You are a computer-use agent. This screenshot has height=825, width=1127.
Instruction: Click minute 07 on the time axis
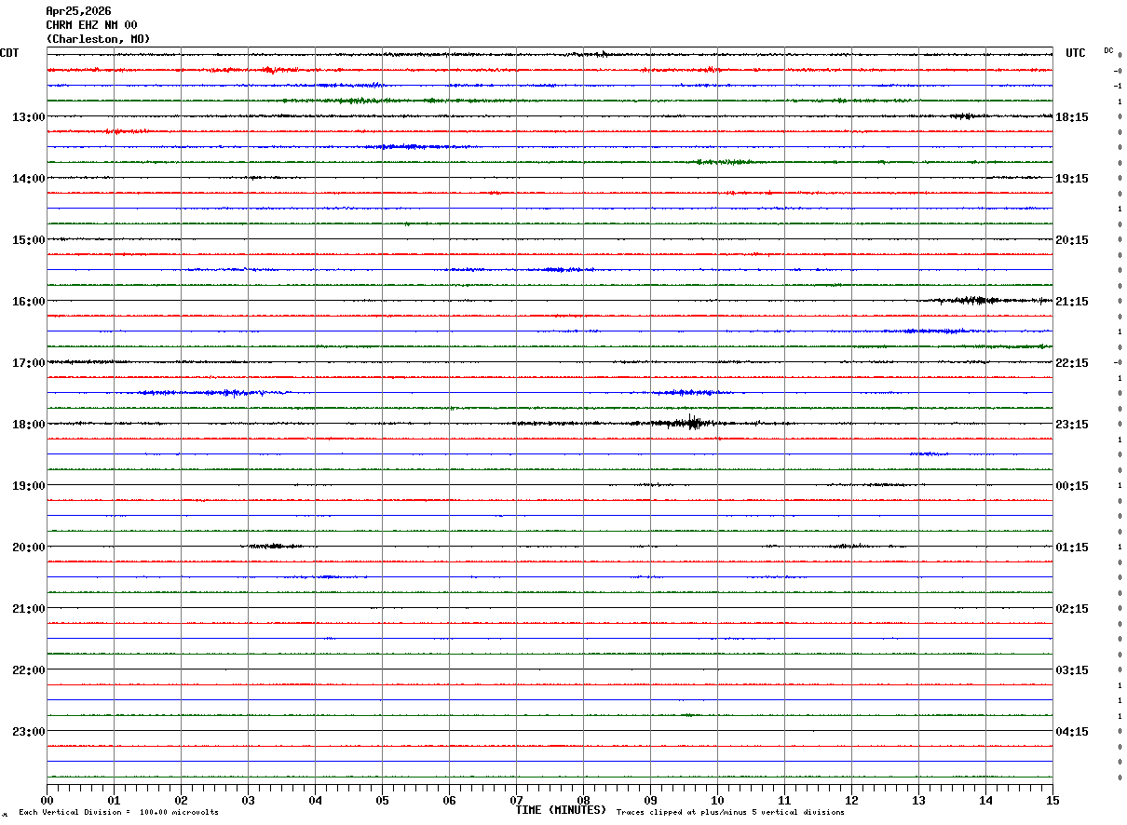tap(516, 801)
